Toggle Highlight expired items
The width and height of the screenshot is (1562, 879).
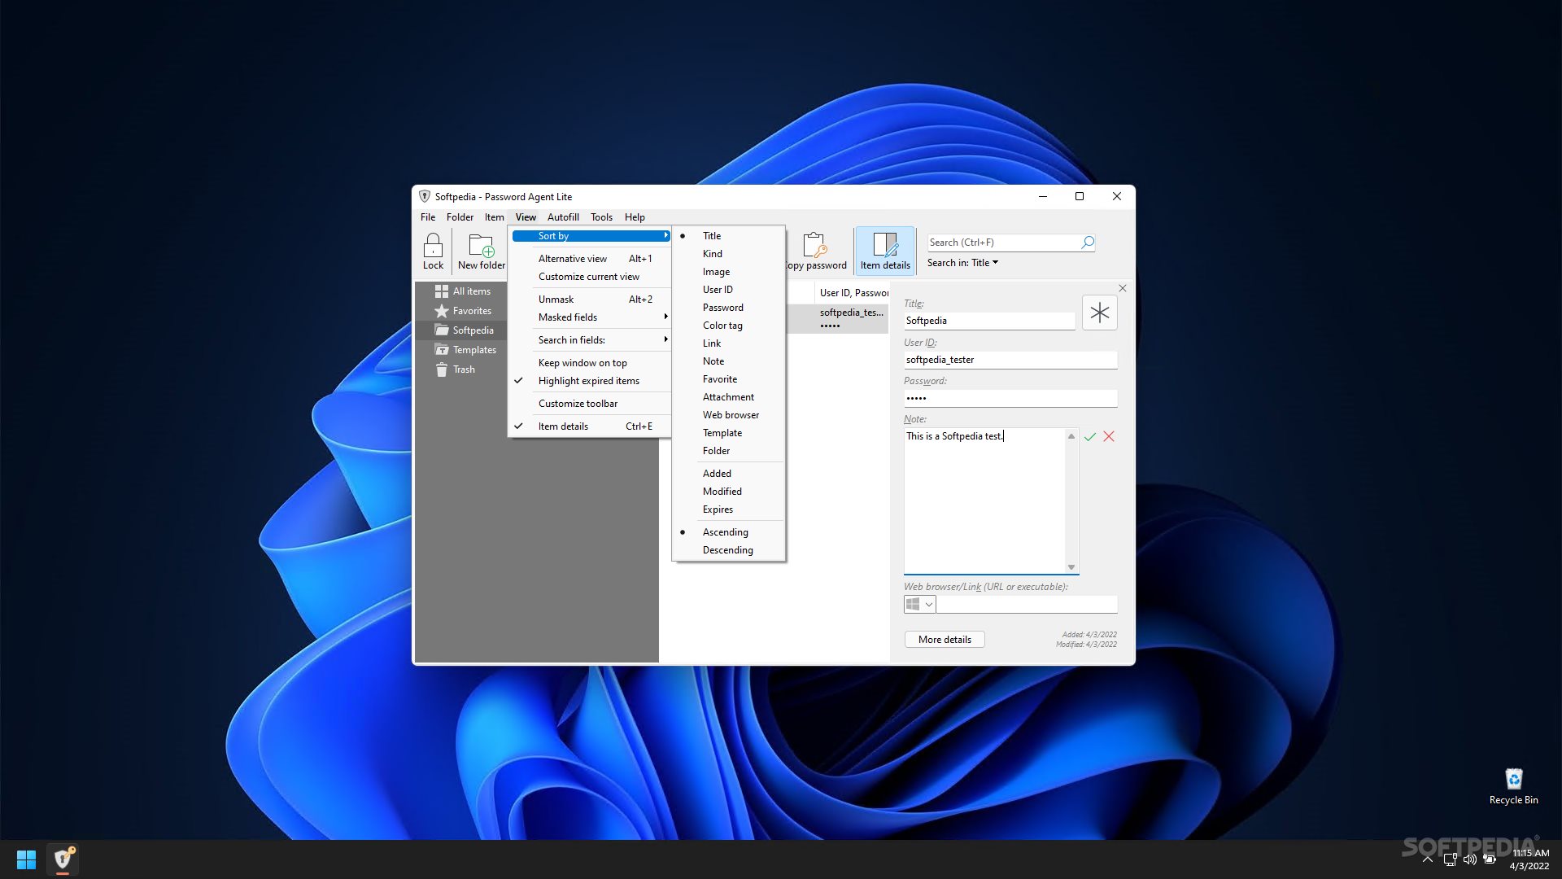pos(591,381)
